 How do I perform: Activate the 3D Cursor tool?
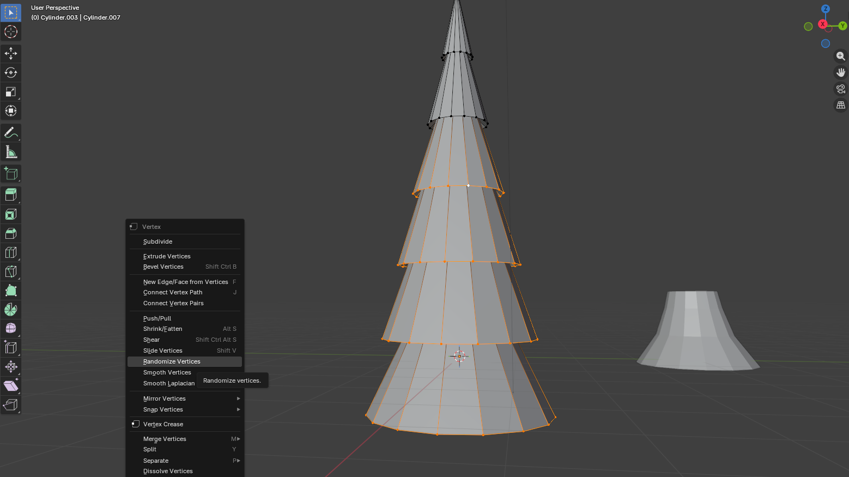coord(11,32)
